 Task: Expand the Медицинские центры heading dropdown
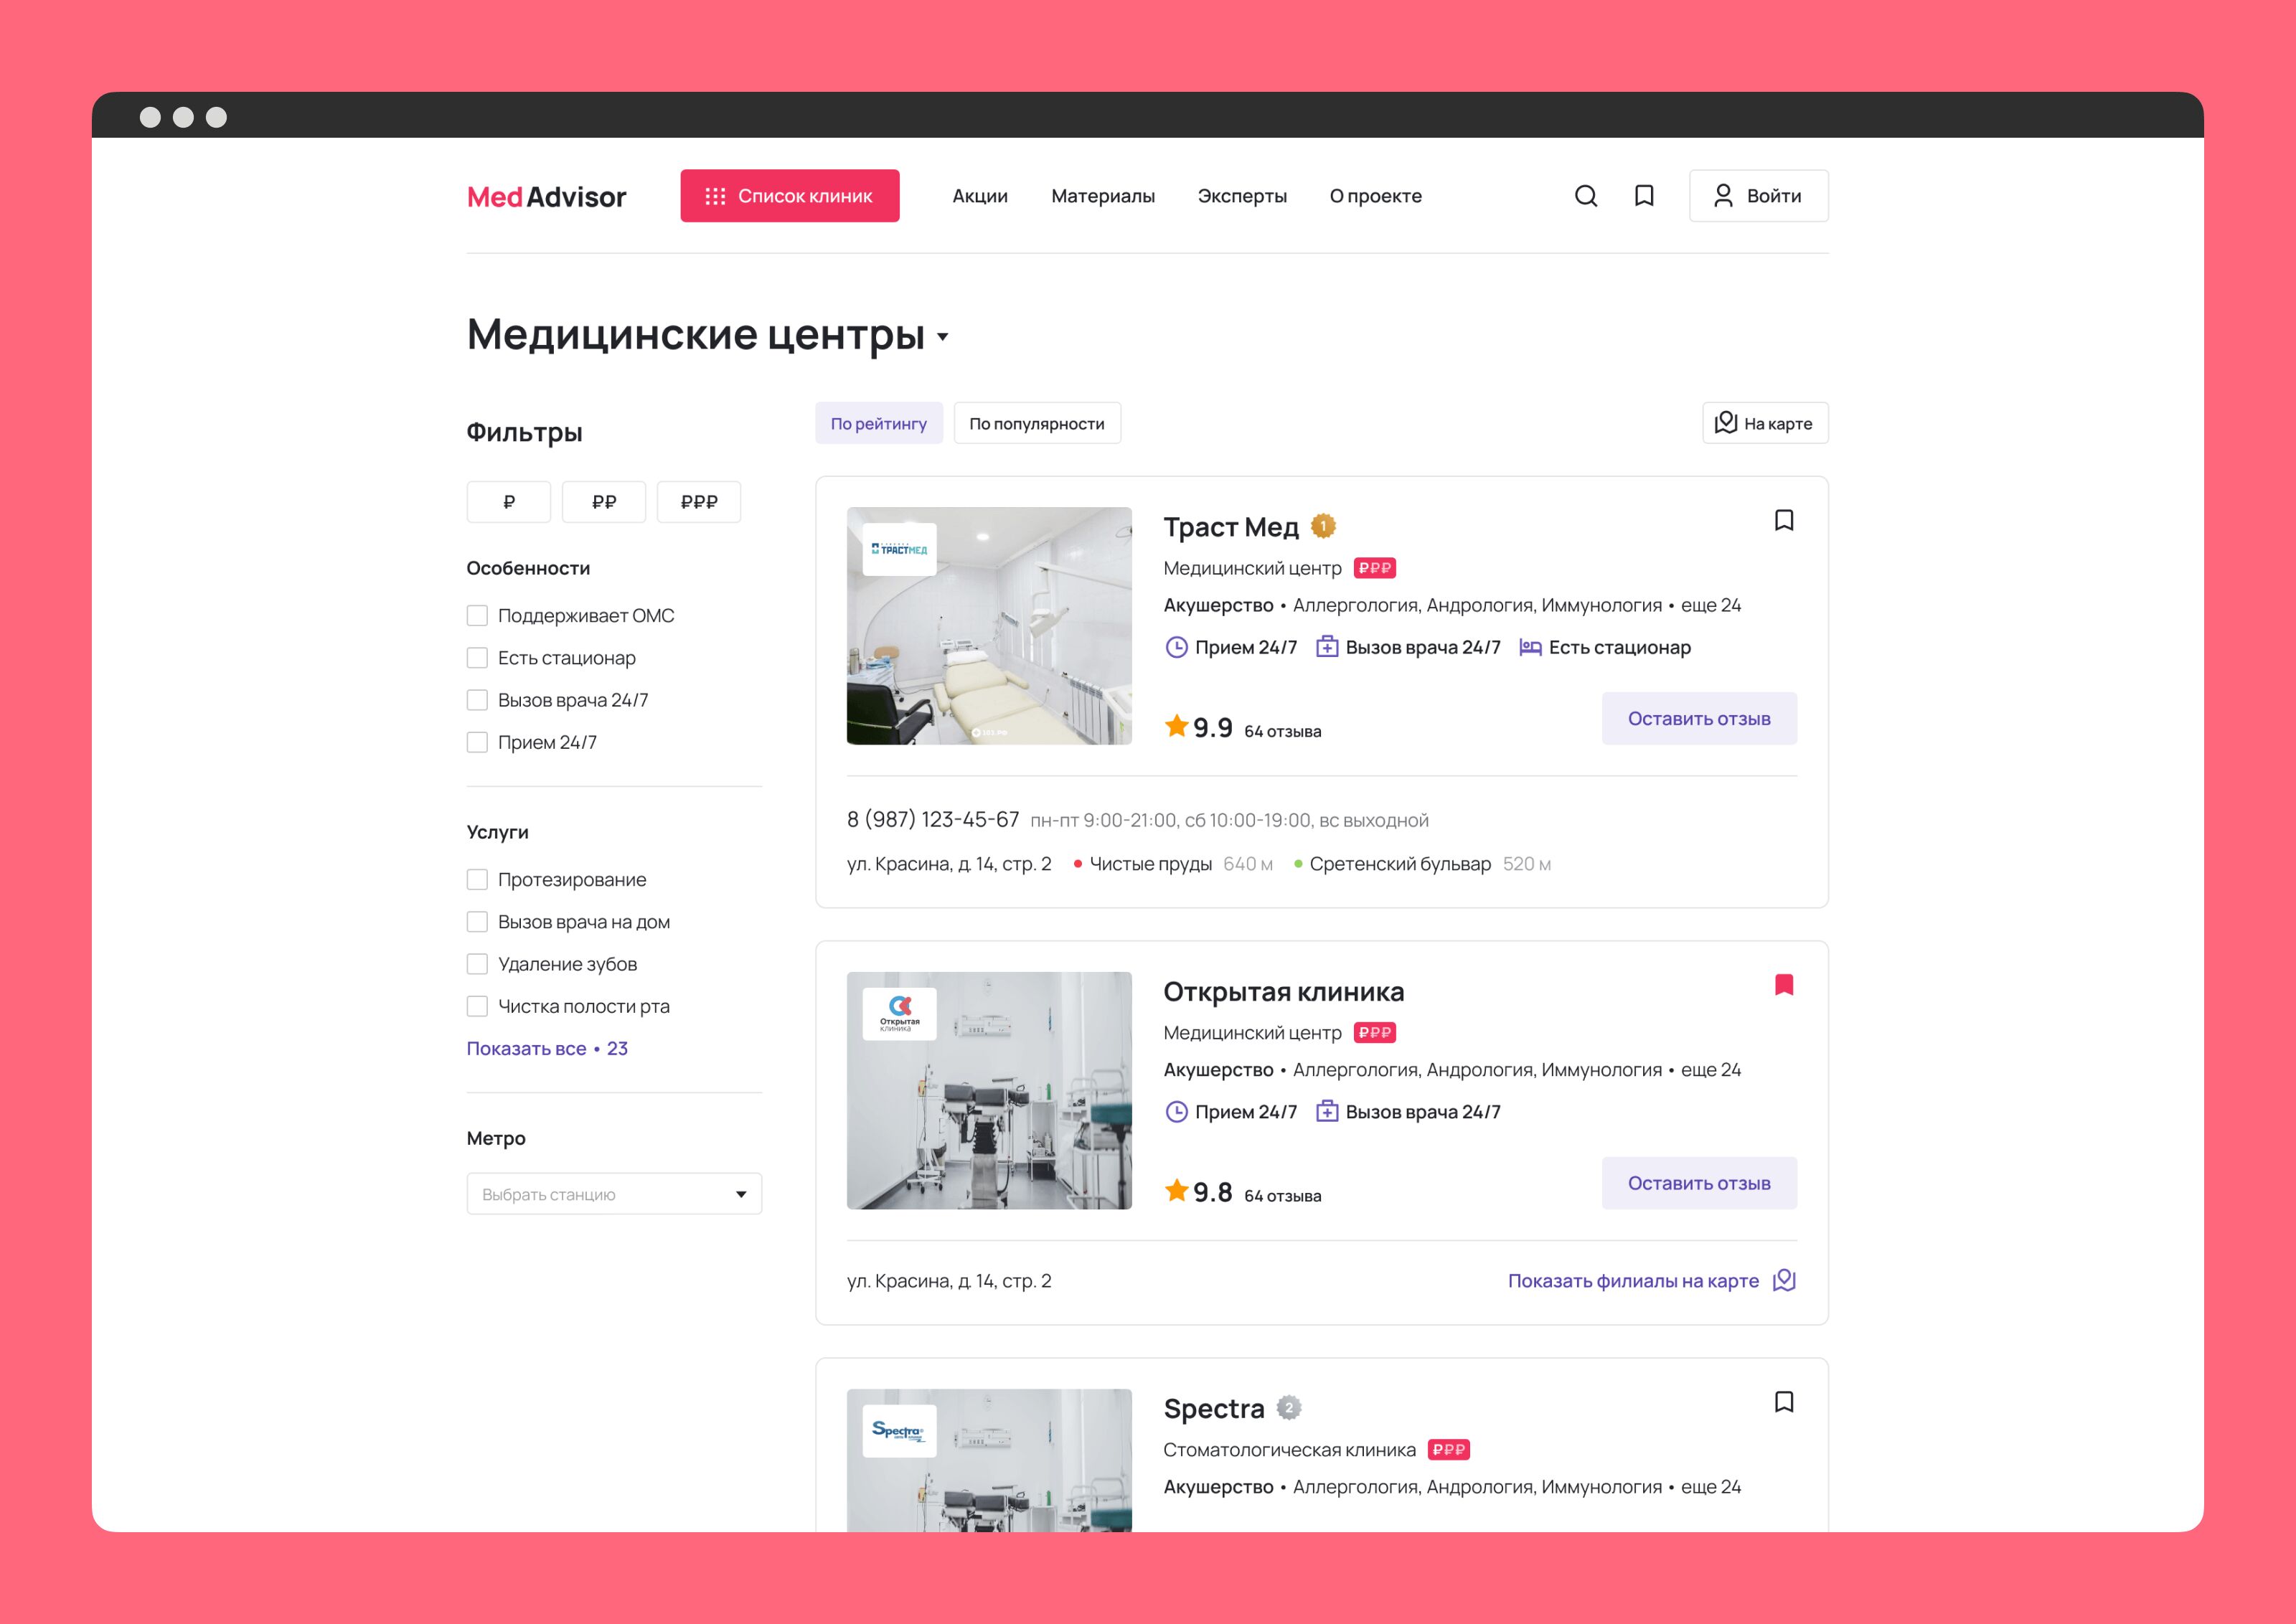[942, 337]
